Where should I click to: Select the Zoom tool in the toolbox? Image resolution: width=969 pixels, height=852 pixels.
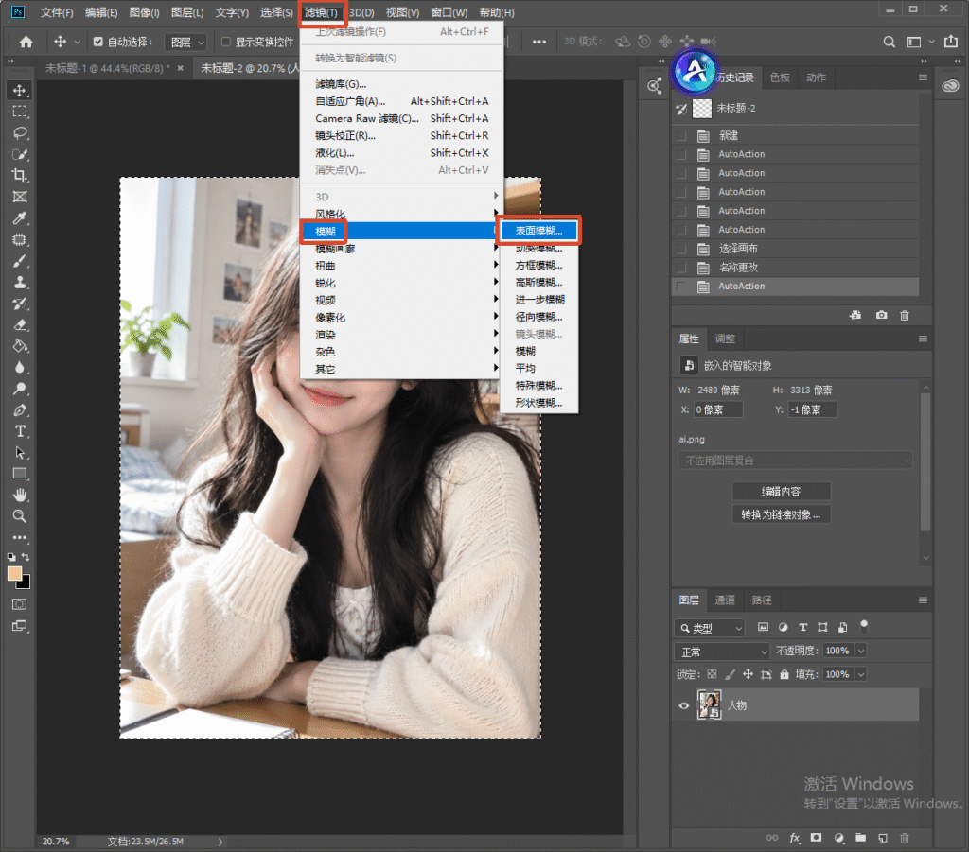(x=20, y=516)
